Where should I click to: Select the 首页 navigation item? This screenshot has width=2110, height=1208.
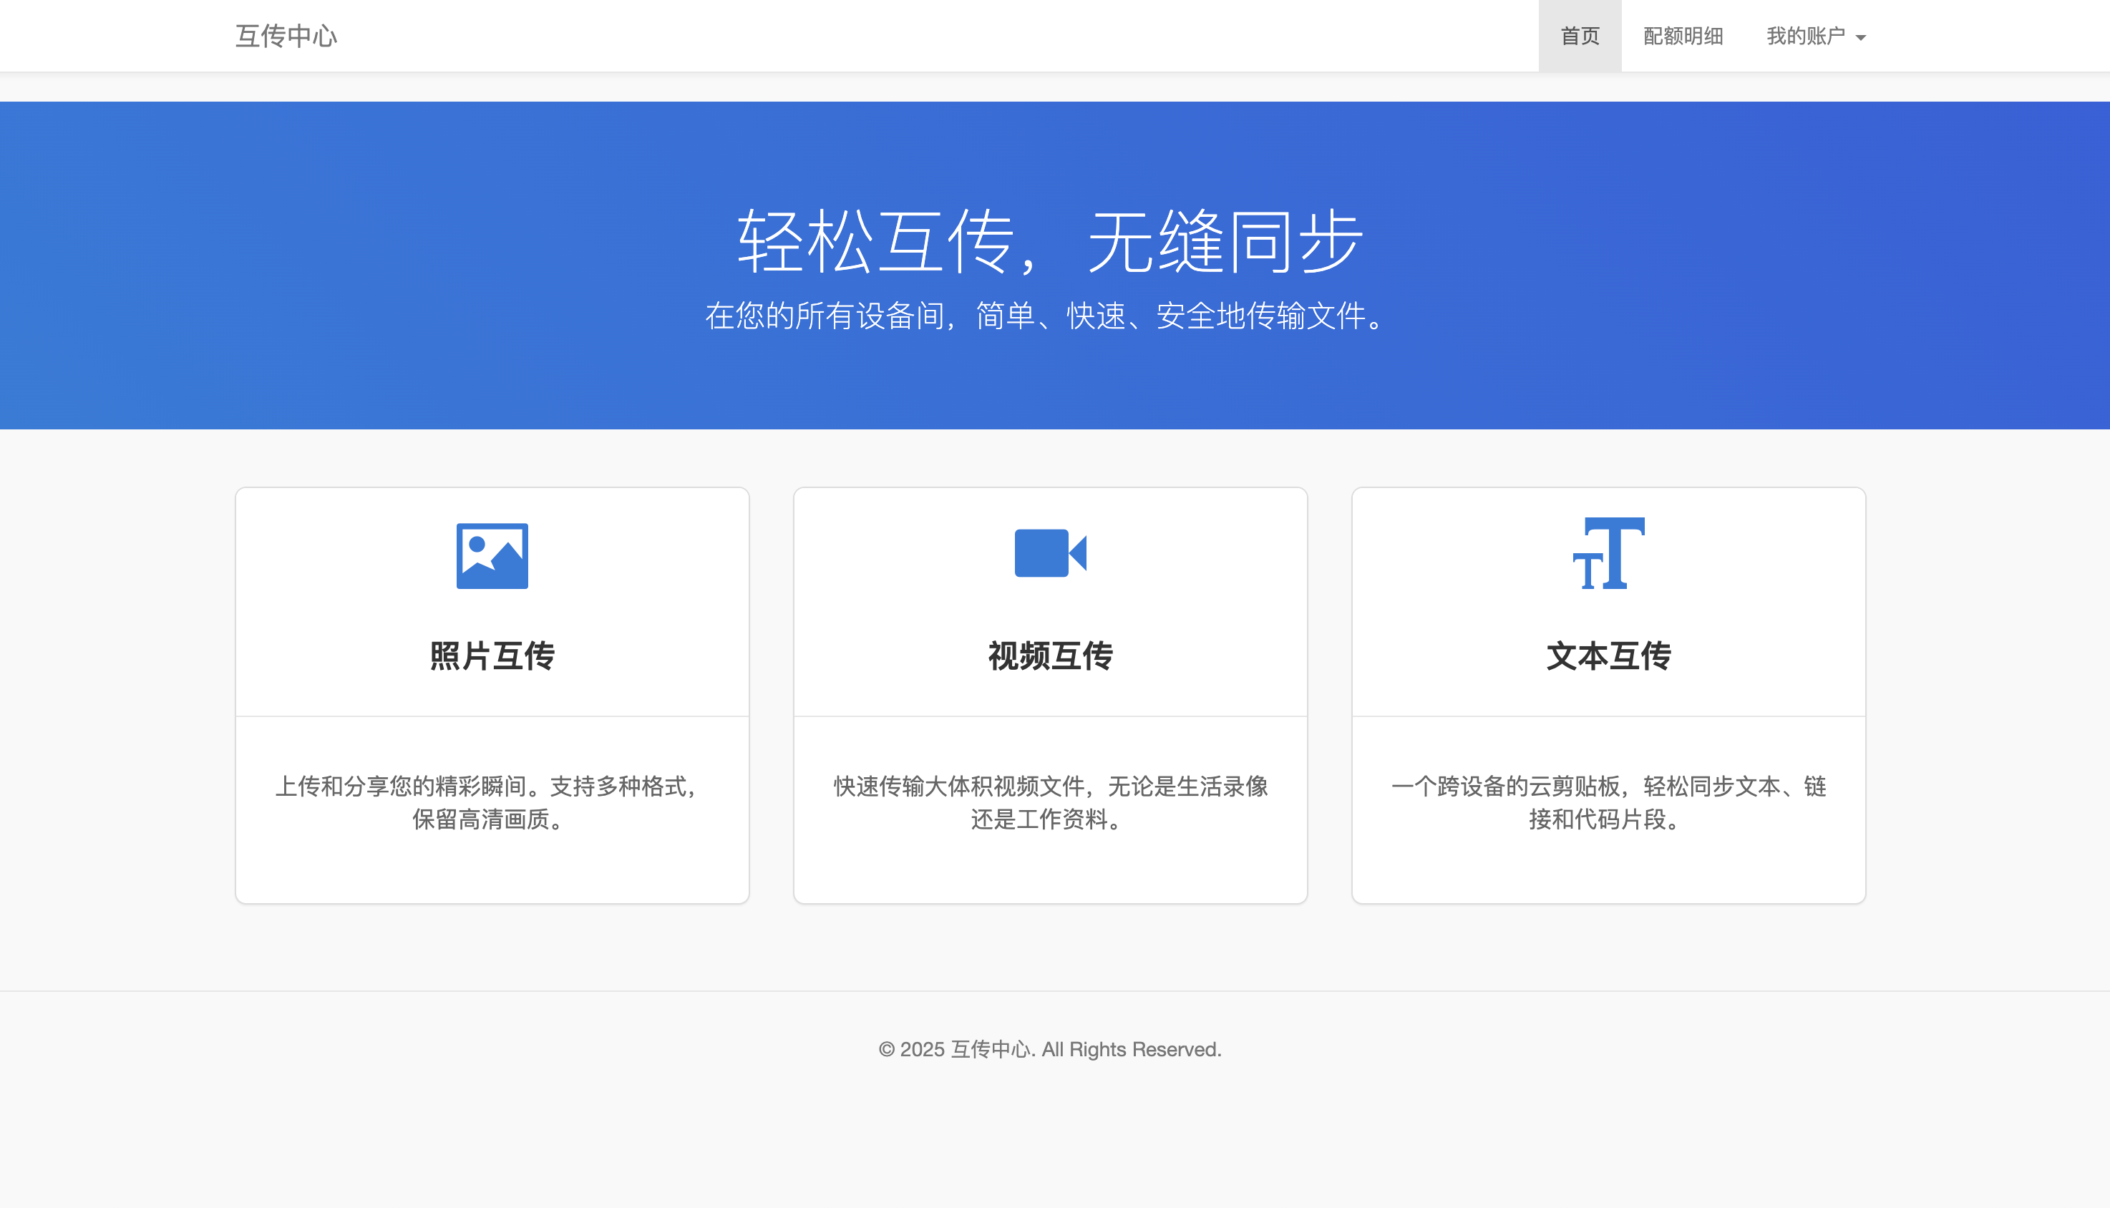(1579, 36)
